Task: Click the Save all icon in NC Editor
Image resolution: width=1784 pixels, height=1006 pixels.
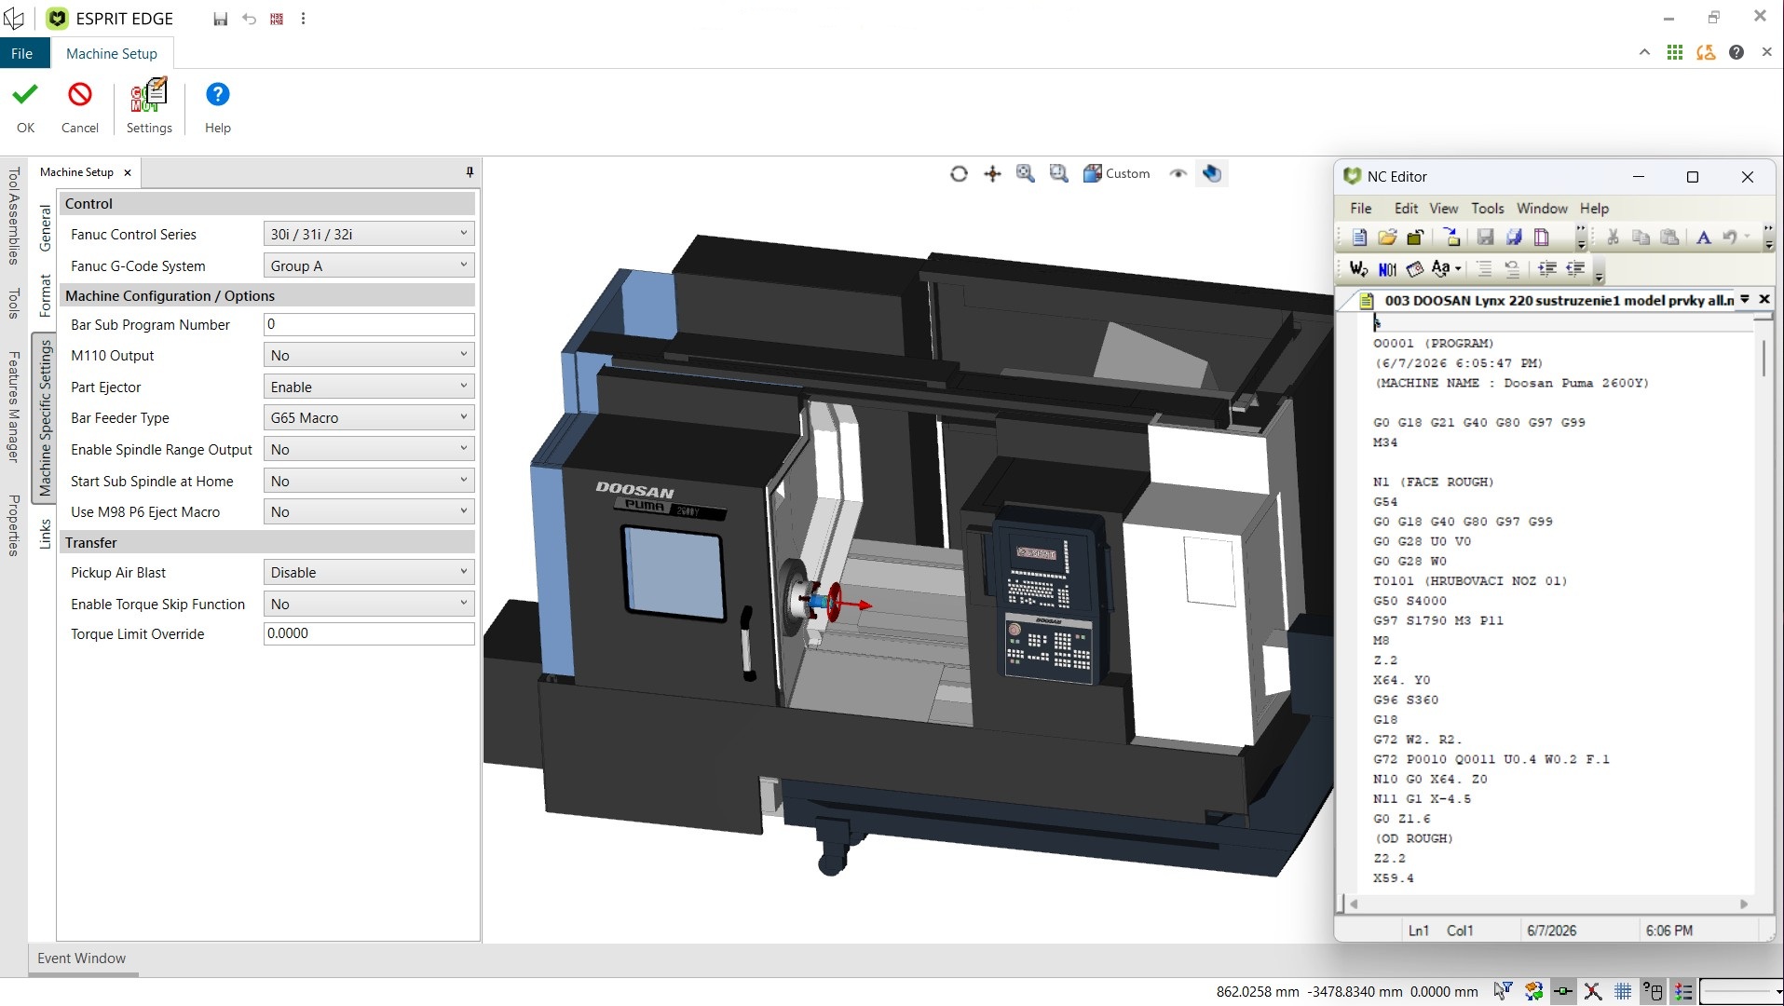Action: 1514,238
